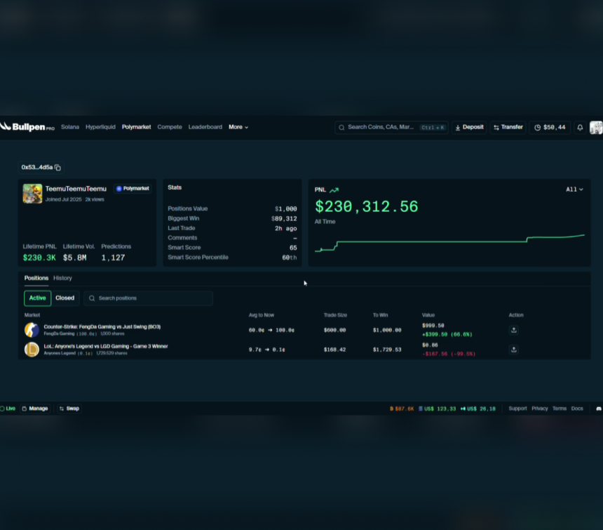Viewport: 603px width, 530px height.
Task: Click the search positions magnifier icon
Action: click(92, 298)
